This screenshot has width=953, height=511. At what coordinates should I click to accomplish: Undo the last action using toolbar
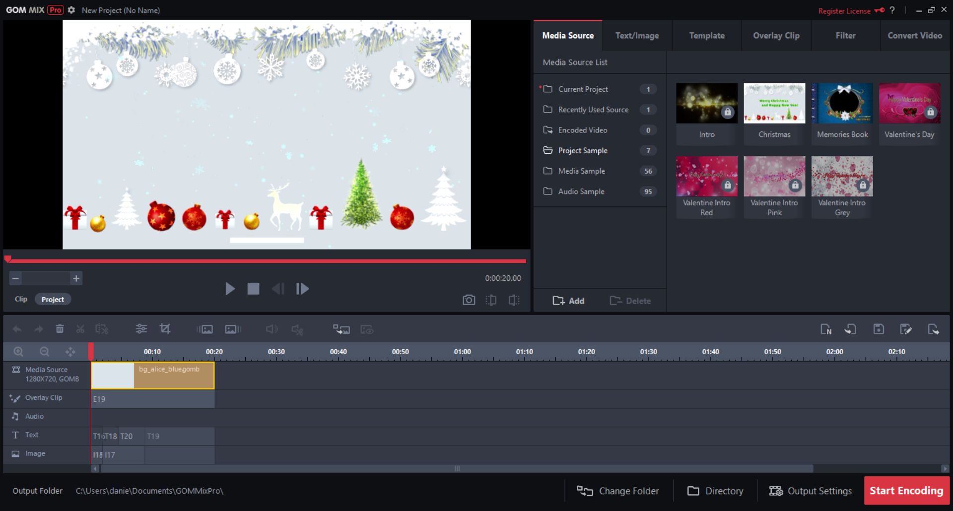coord(17,329)
